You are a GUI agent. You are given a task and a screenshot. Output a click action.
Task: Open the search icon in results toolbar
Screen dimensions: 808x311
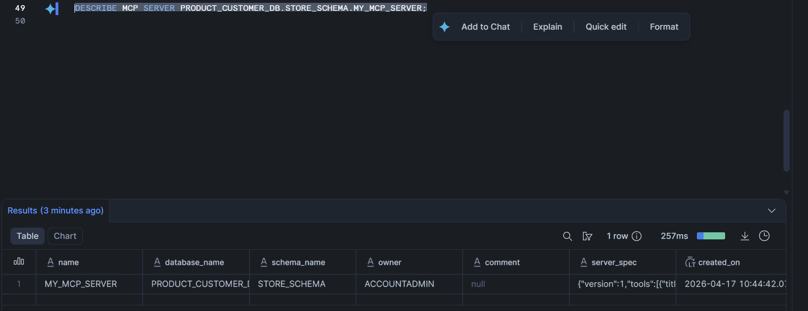tap(567, 236)
